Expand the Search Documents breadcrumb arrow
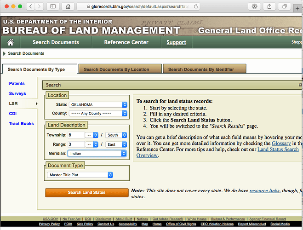This screenshot has height=230, width=303. click(x=4, y=53)
